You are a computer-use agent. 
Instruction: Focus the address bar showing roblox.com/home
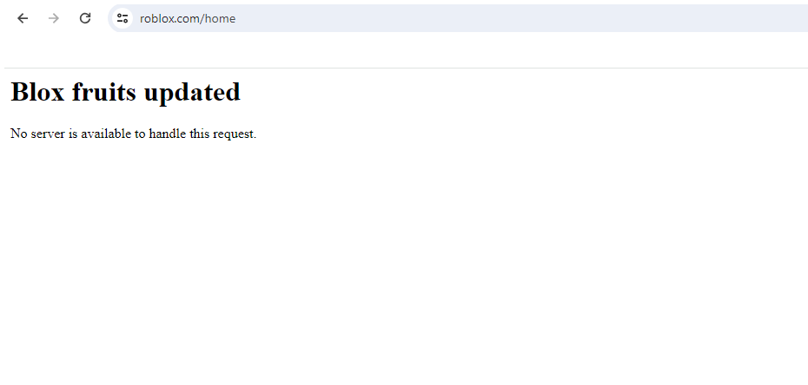tap(458, 18)
